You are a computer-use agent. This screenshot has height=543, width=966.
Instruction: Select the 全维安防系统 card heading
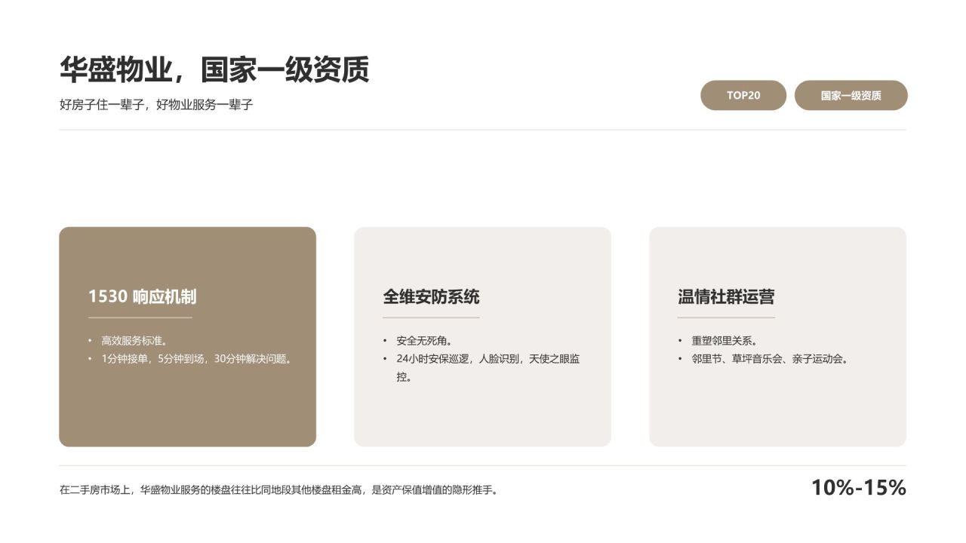coord(431,296)
